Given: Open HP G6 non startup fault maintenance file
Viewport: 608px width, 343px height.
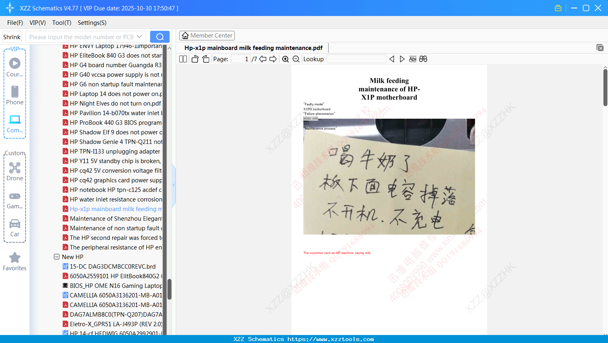Looking at the screenshot, I should pos(113,84).
